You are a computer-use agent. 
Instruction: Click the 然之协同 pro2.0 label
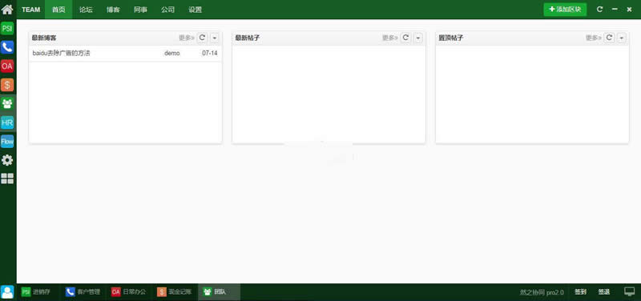542,292
